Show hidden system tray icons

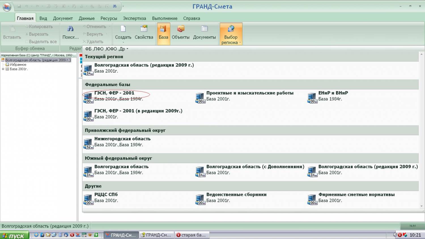tap(395, 235)
